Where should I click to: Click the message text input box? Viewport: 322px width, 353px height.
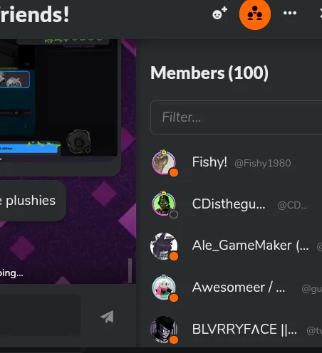[x=41, y=315]
